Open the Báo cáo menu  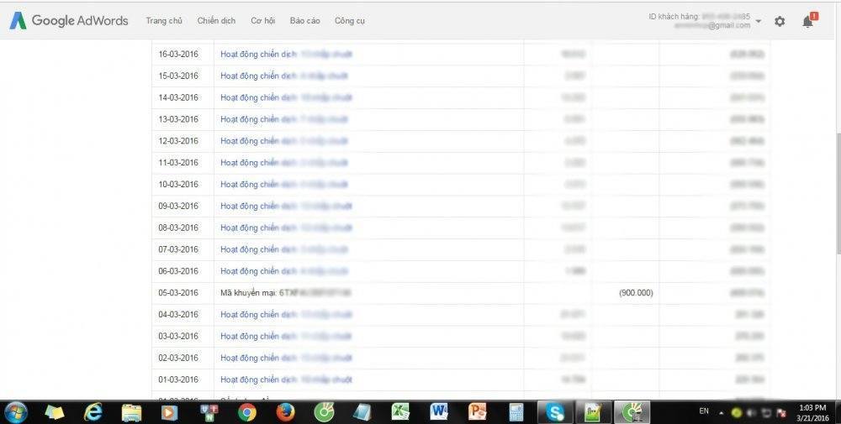tap(304, 21)
